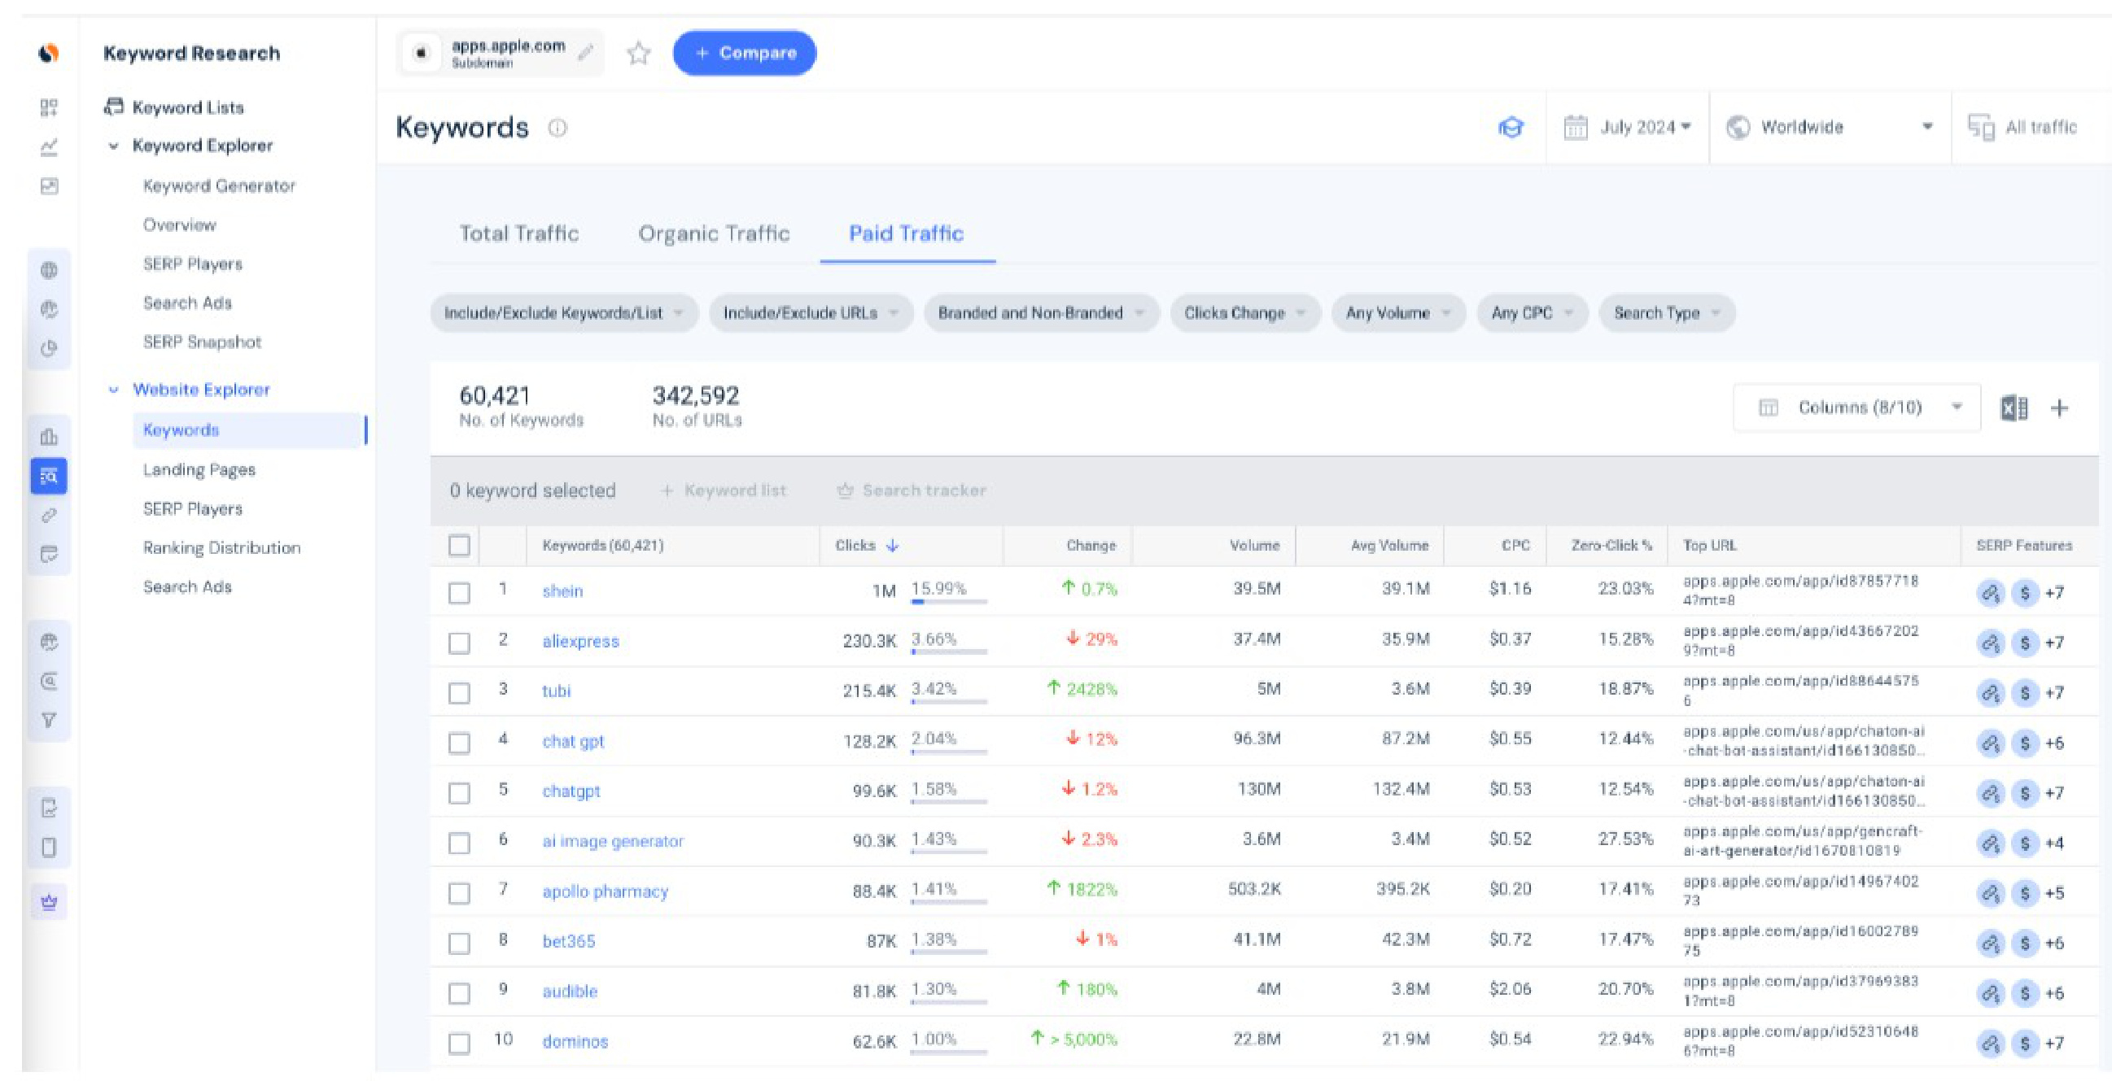Open the aliexpress keyword link
The image size is (2112, 1081).
[x=579, y=642]
